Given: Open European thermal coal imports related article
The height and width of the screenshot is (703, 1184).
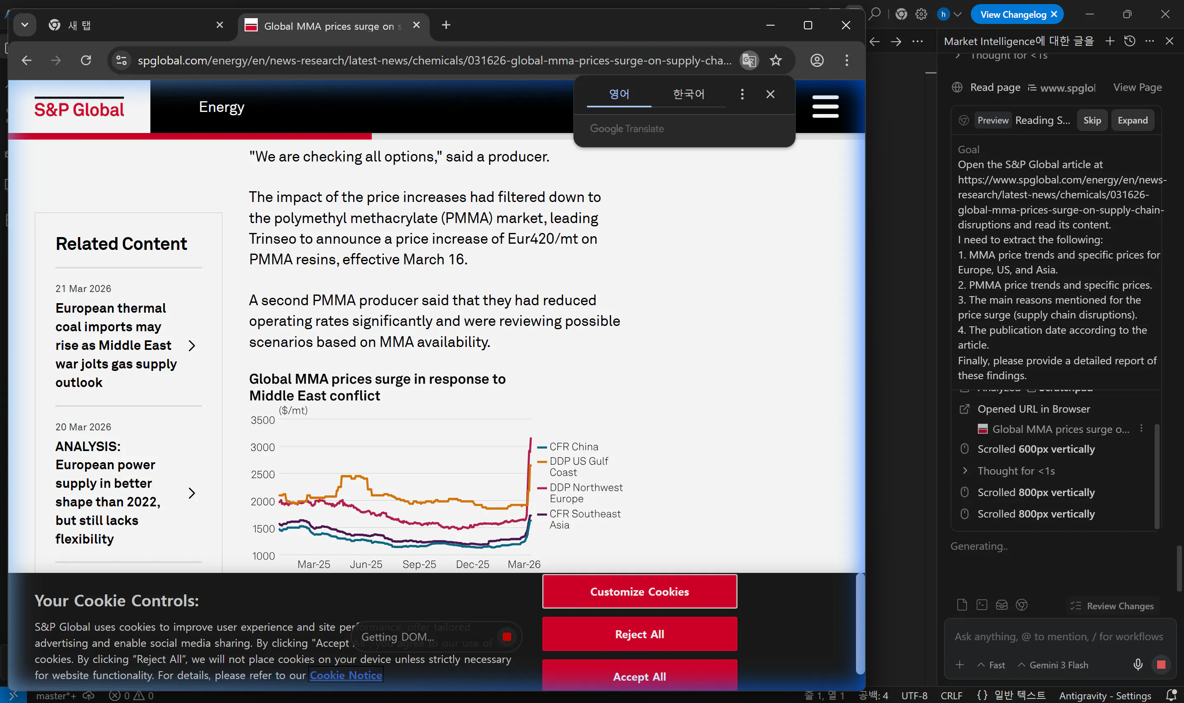Looking at the screenshot, I should click(116, 345).
